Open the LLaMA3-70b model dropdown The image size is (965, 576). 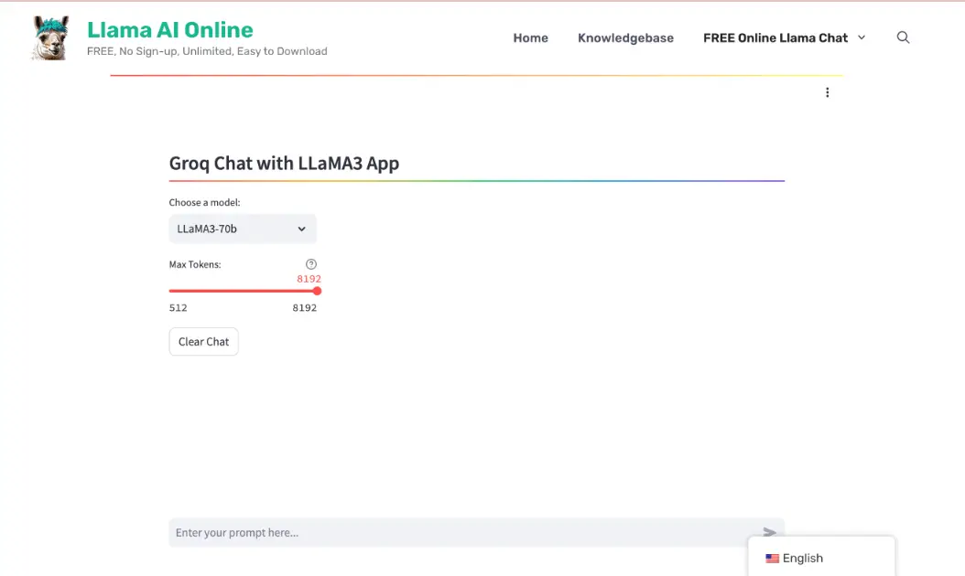(242, 229)
